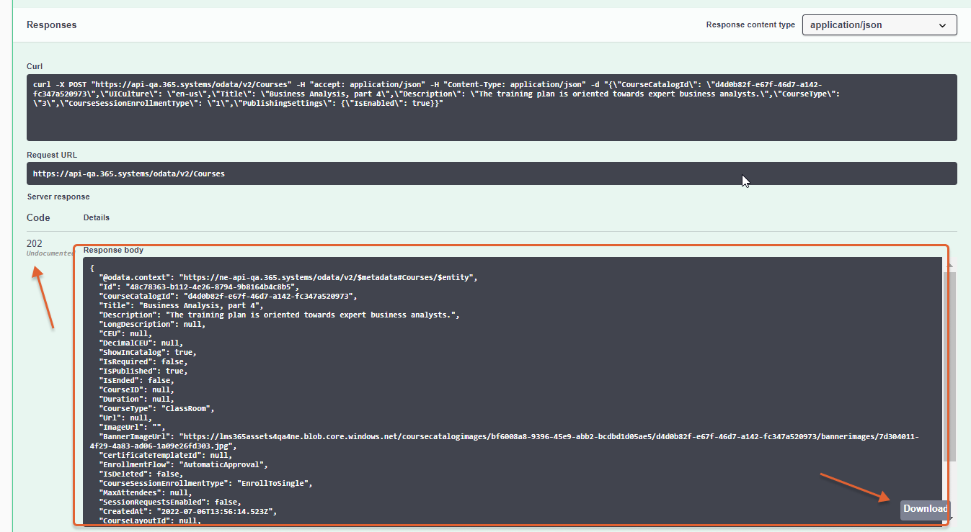The width and height of the screenshot is (971, 532).
Task: Click the Request URL text box
Action: [x=491, y=173]
